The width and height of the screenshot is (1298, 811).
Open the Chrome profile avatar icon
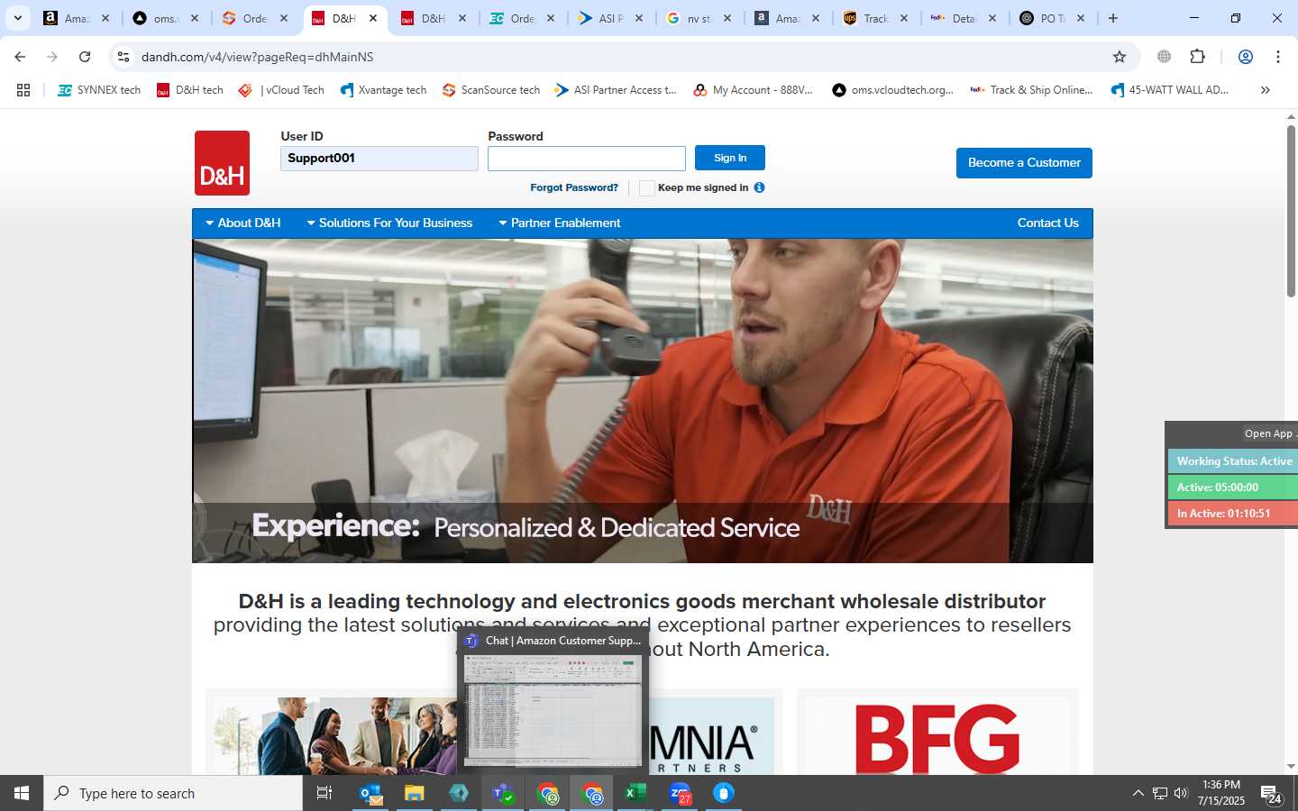pos(1246,57)
